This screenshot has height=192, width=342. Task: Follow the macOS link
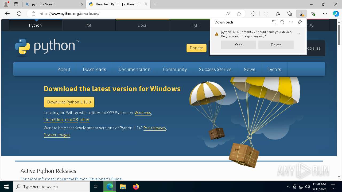[x=71, y=120]
